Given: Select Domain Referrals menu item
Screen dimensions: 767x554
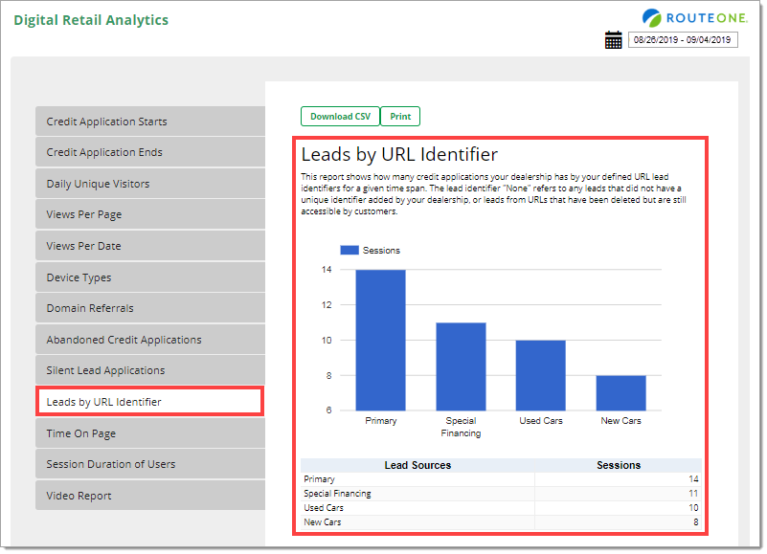Looking at the screenshot, I should pos(149,308).
